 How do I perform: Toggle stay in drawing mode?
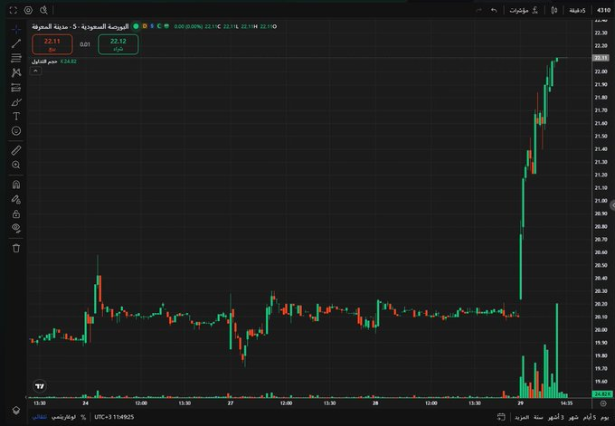[x=16, y=199]
